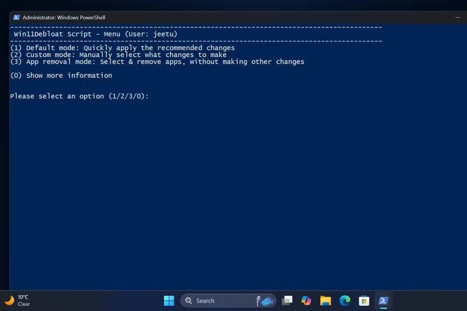Launch Microsoft Edge from the taskbar
467x311 pixels.
pyautogui.click(x=345, y=300)
